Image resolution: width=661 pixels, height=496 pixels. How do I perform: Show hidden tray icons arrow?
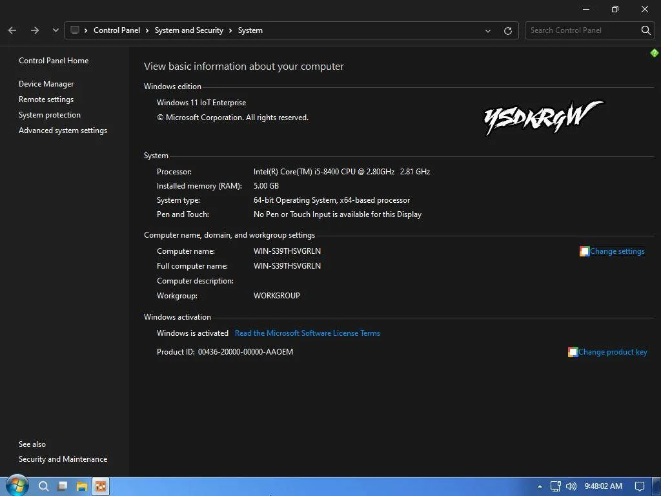(x=540, y=486)
